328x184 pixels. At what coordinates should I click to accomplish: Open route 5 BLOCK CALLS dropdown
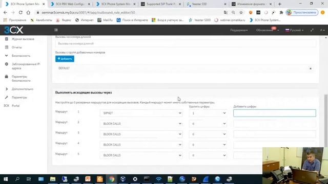click(x=141, y=155)
